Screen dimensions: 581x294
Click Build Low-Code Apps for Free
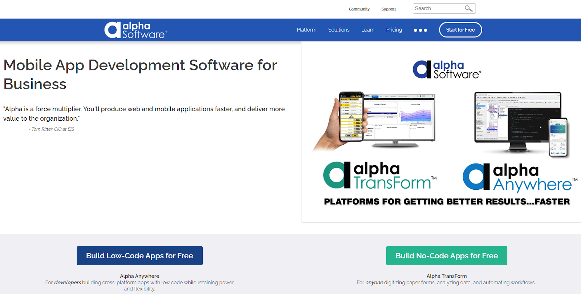[140, 256]
